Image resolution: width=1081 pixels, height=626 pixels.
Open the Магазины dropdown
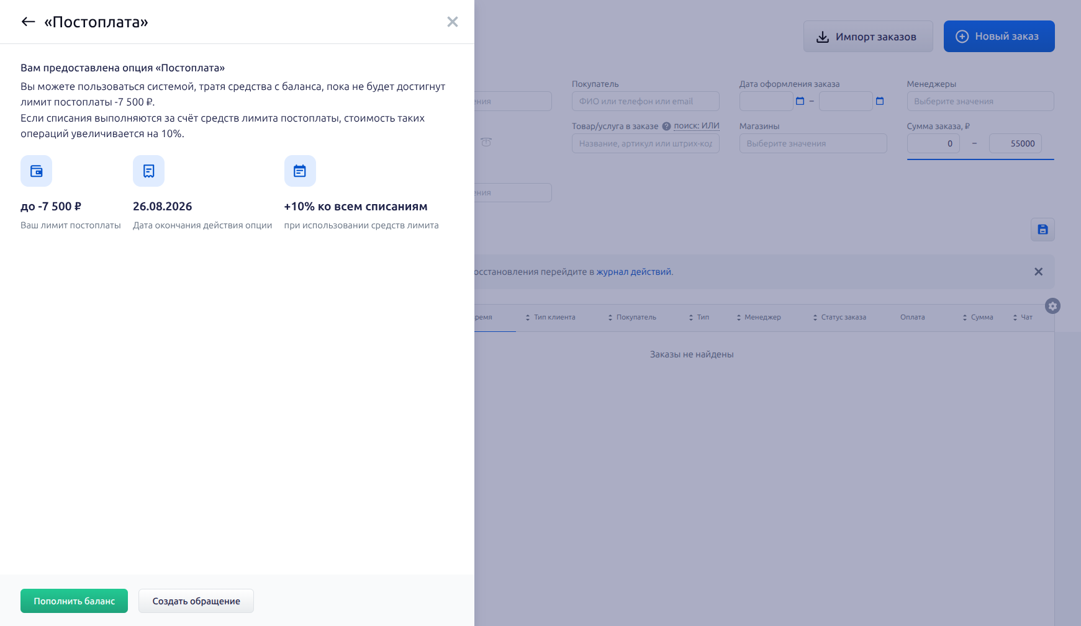click(x=813, y=143)
